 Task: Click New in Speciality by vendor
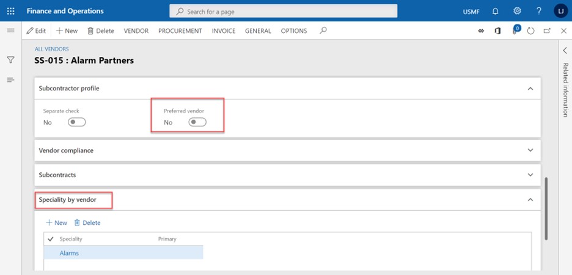56,222
